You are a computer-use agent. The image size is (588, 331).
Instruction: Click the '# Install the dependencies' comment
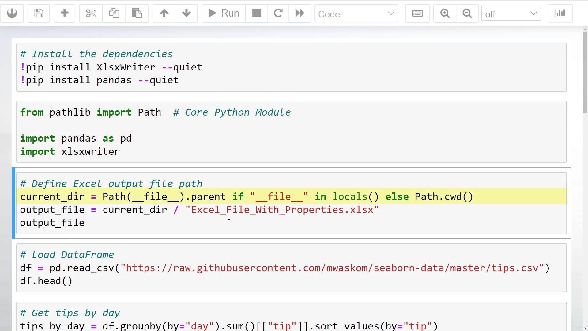pos(96,54)
